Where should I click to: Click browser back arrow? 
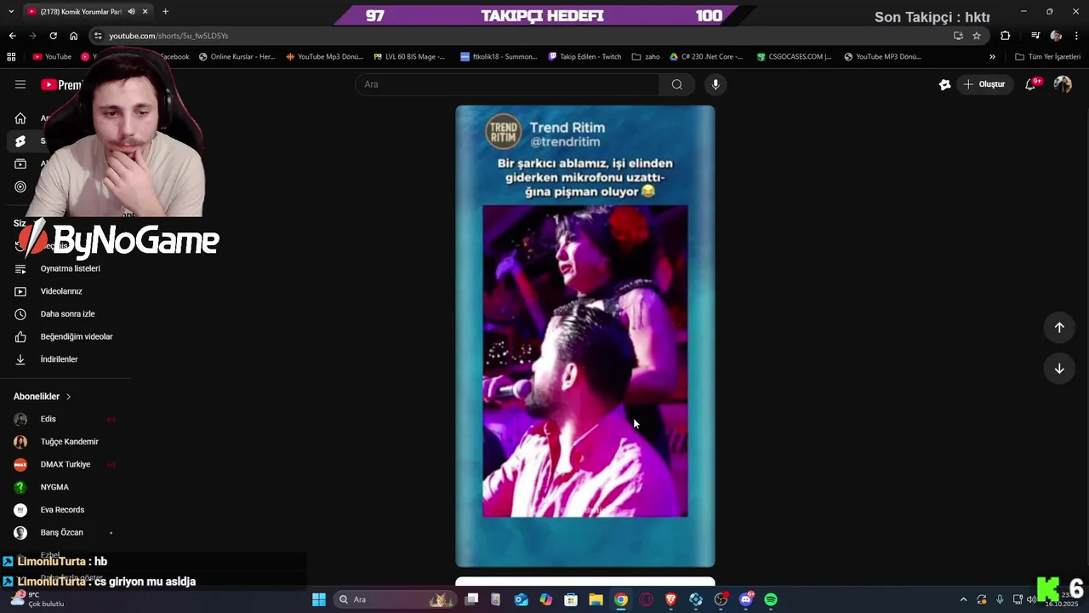(x=12, y=36)
